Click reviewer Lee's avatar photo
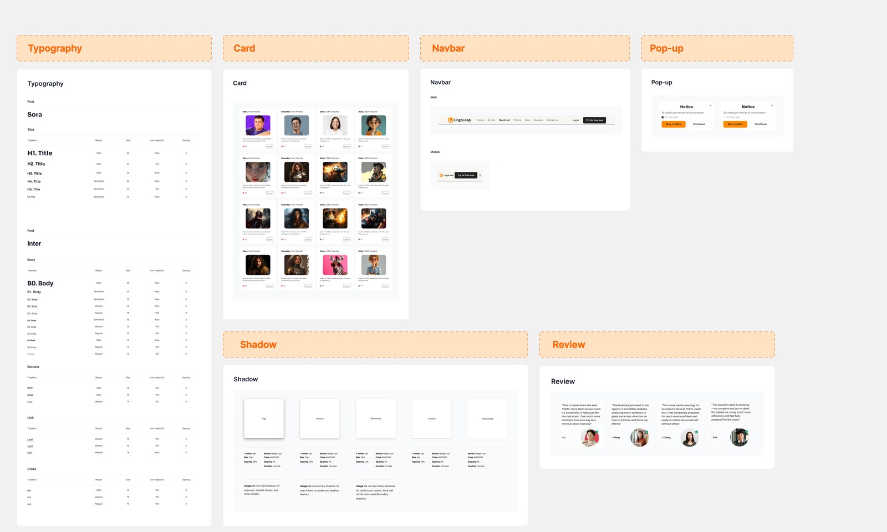This screenshot has width=887, height=532. click(x=740, y=437)
